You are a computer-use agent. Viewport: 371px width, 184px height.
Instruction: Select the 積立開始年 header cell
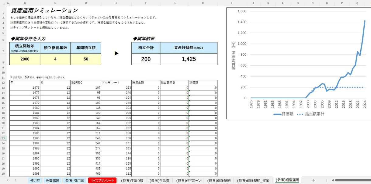(x=25, y=48)
